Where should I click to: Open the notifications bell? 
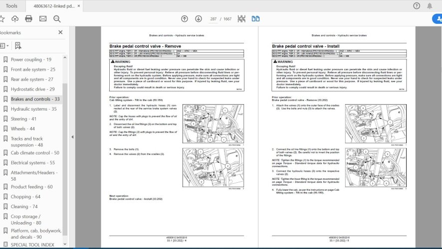pos(430,6)
